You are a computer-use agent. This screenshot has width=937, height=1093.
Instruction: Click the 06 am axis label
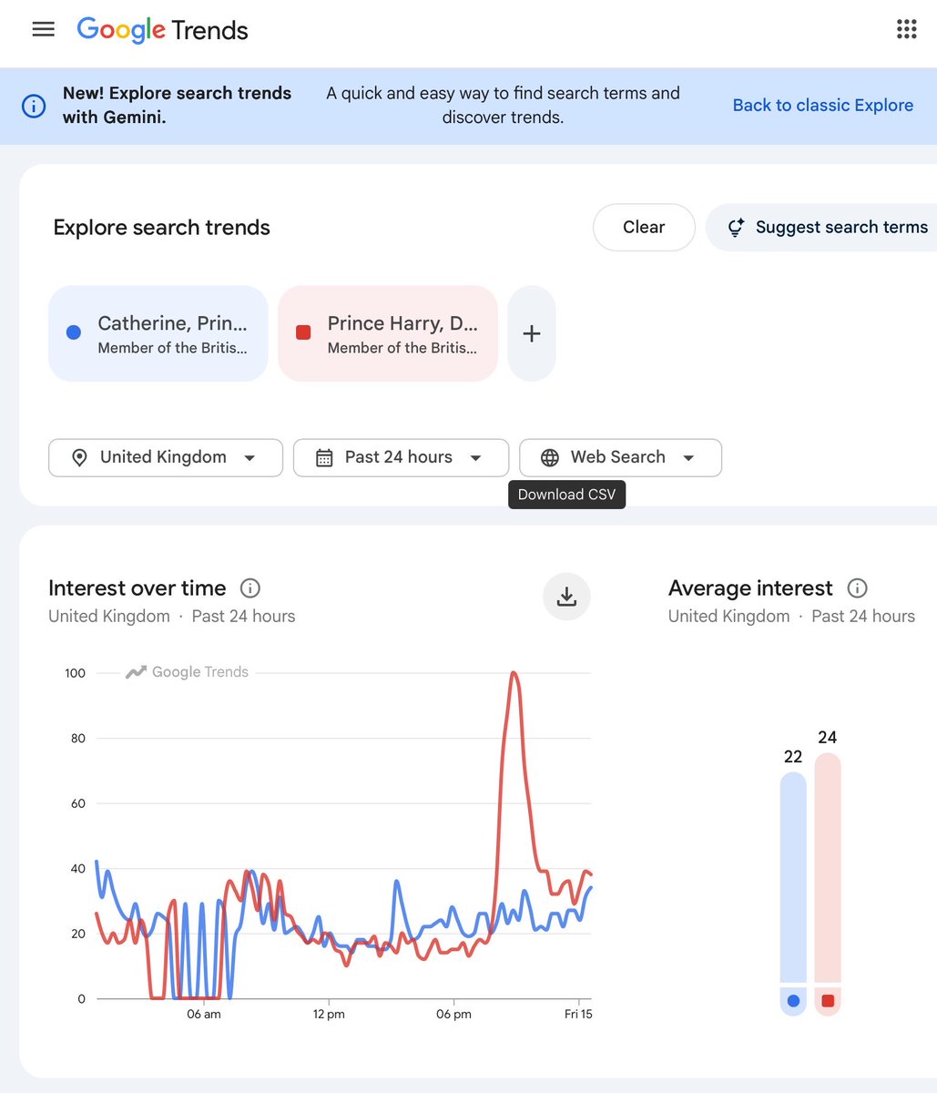(x=204, y=1014)
